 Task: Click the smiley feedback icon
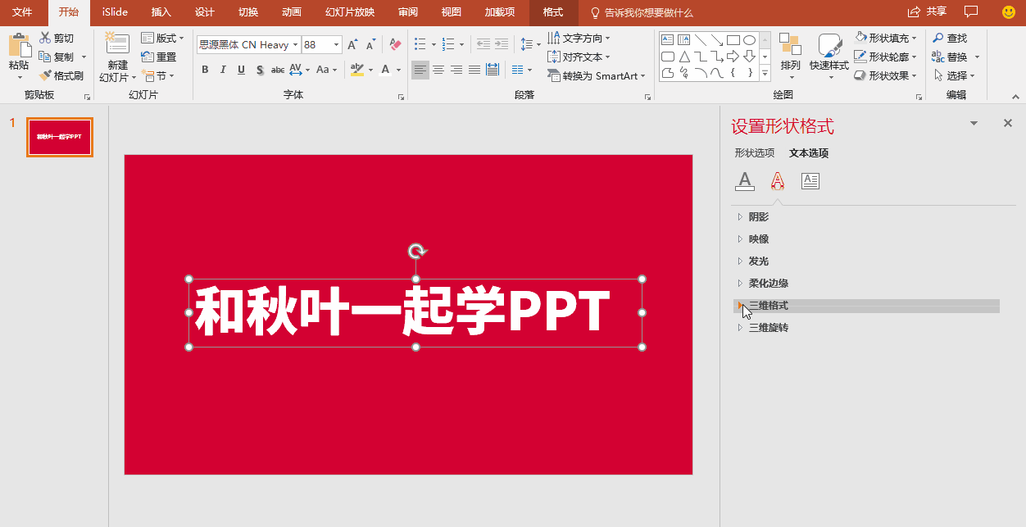[1009, 11]
